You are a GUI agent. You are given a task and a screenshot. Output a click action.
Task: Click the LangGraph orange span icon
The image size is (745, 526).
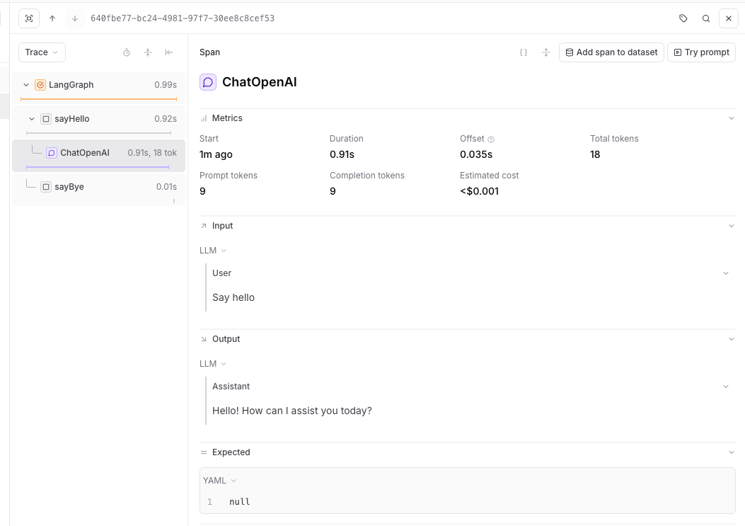click(40, 85)
